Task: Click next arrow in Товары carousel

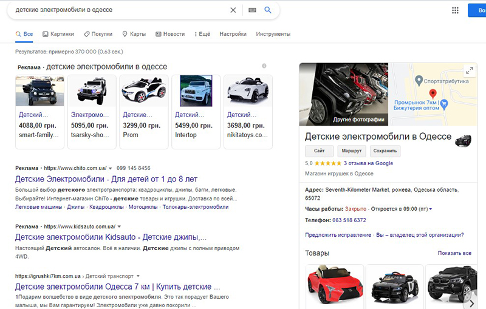Action: click(471, 303)
